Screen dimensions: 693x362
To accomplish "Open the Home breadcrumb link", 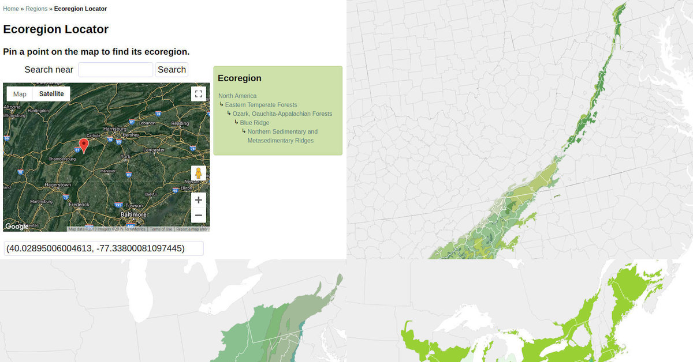I will (x=10, y=9).
